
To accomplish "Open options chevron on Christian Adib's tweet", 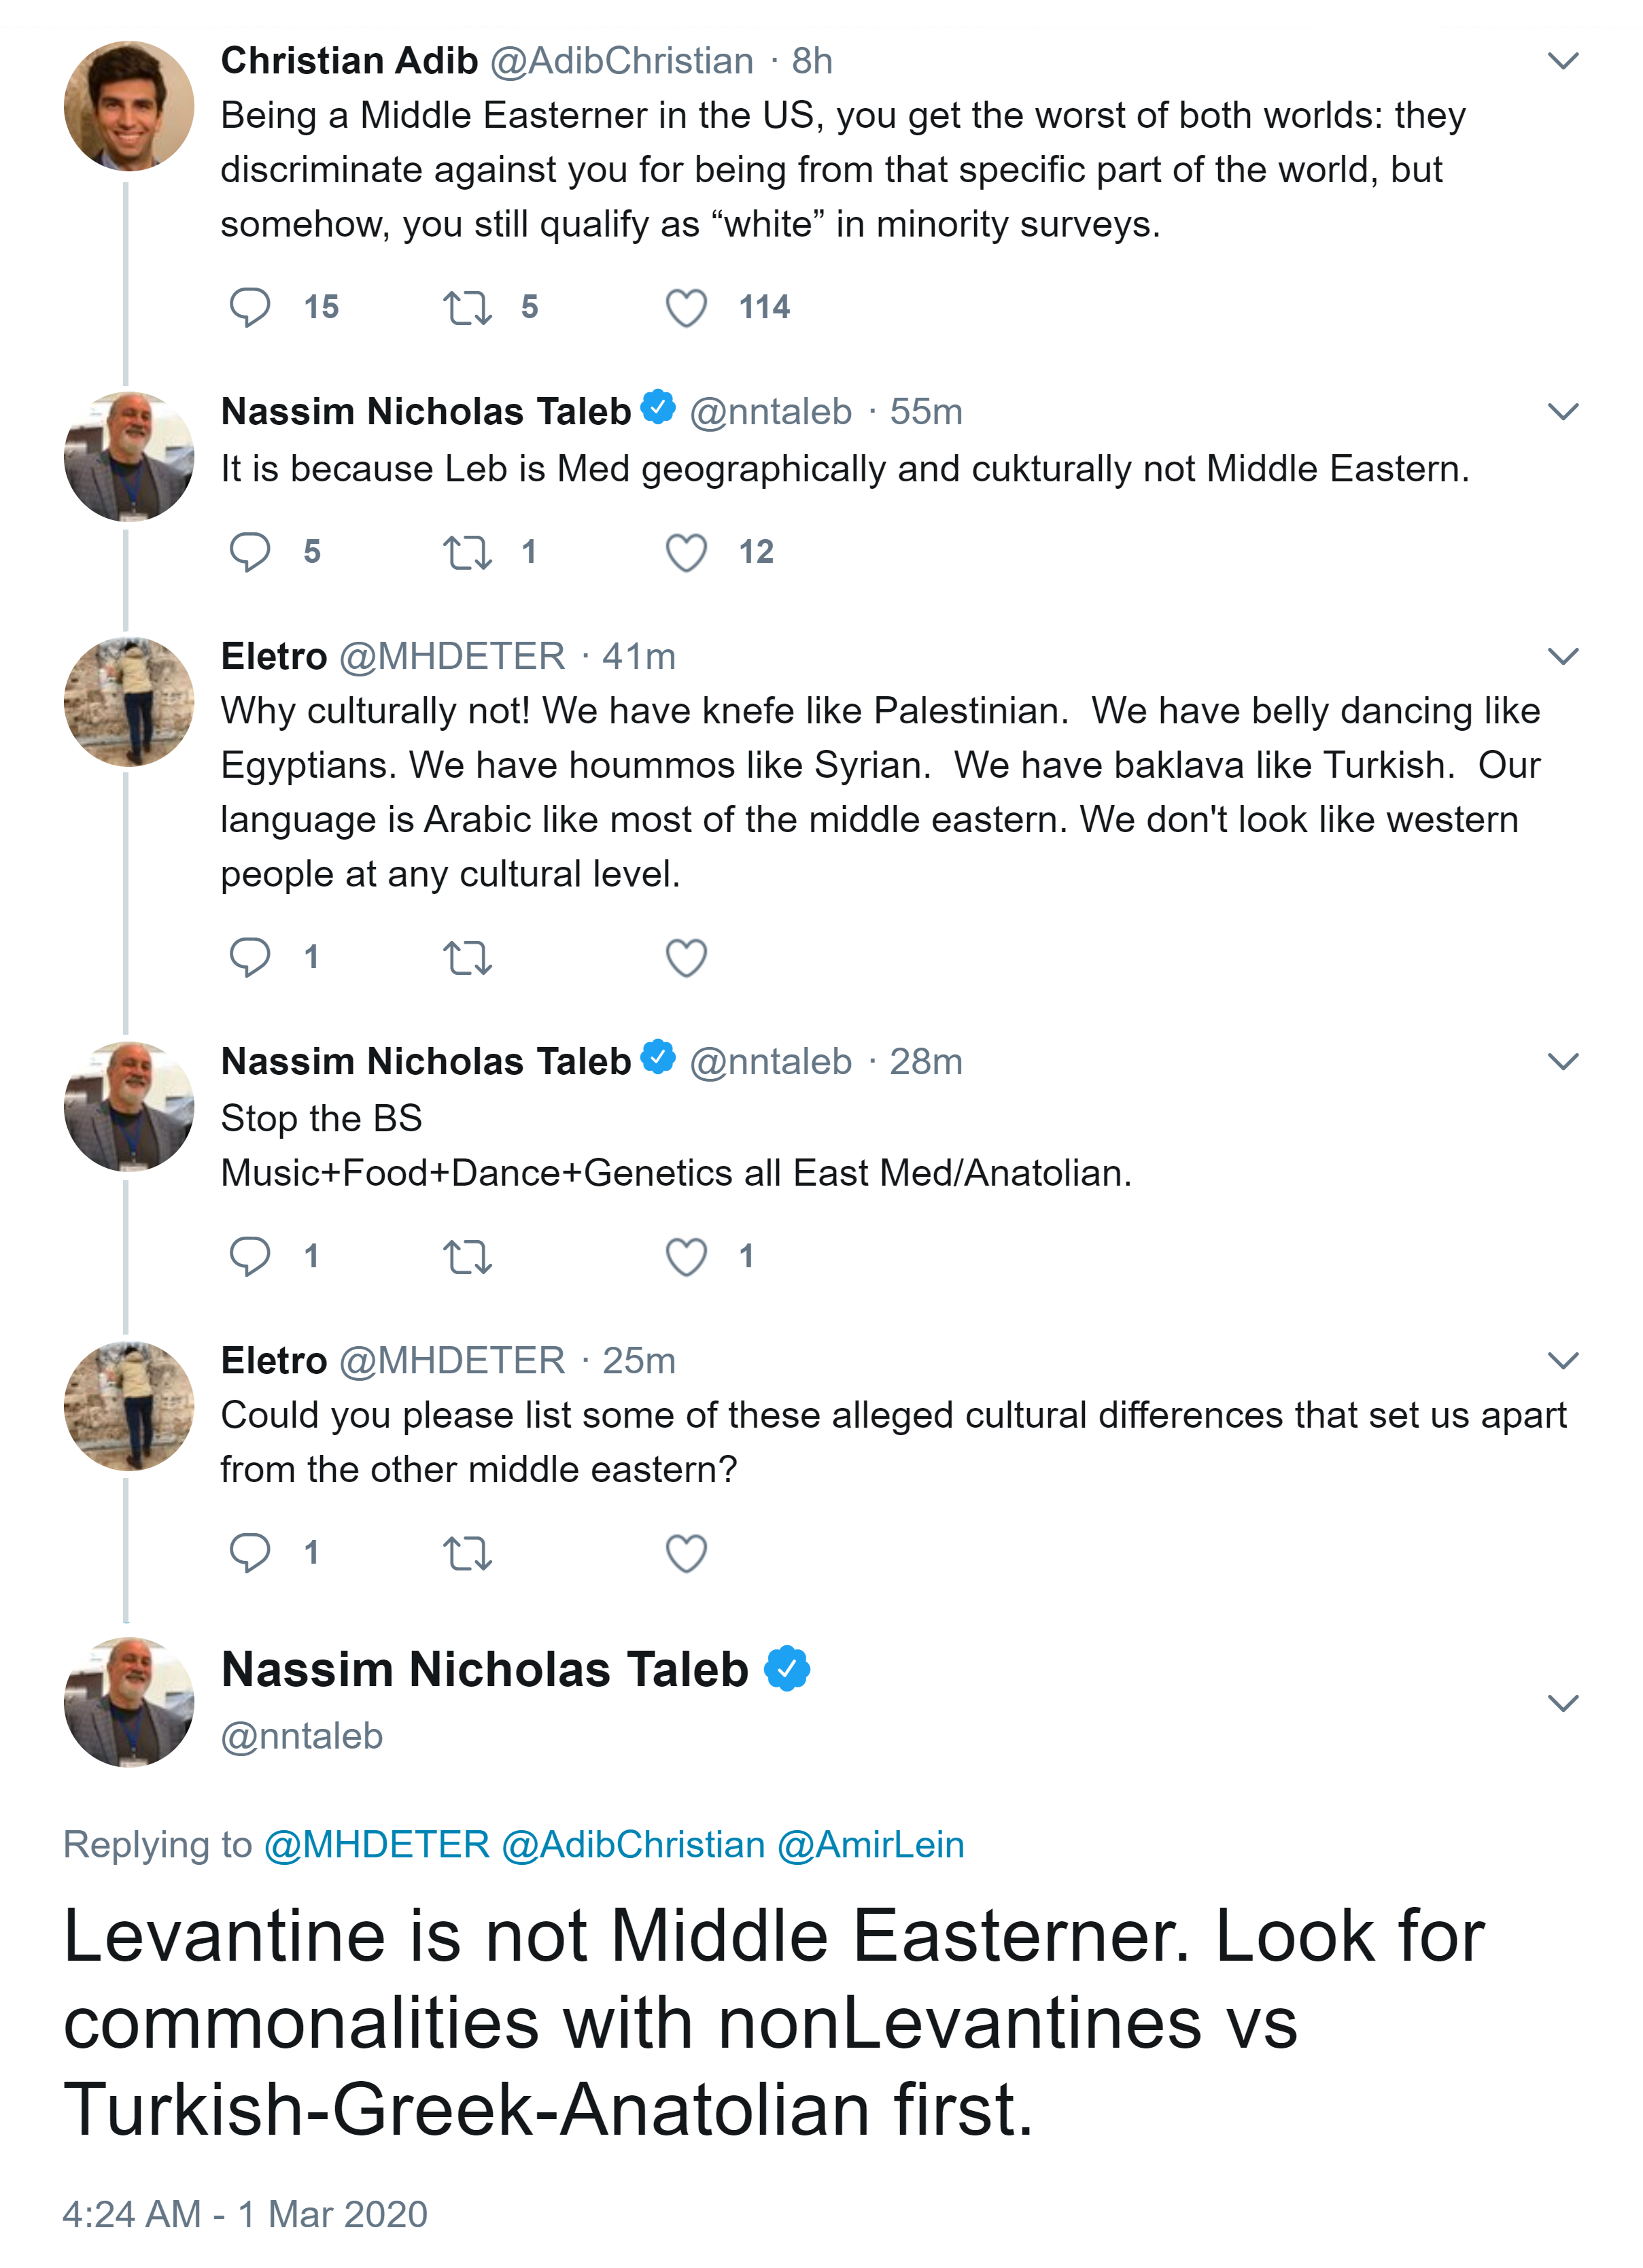I will (x=1562, y=61).
